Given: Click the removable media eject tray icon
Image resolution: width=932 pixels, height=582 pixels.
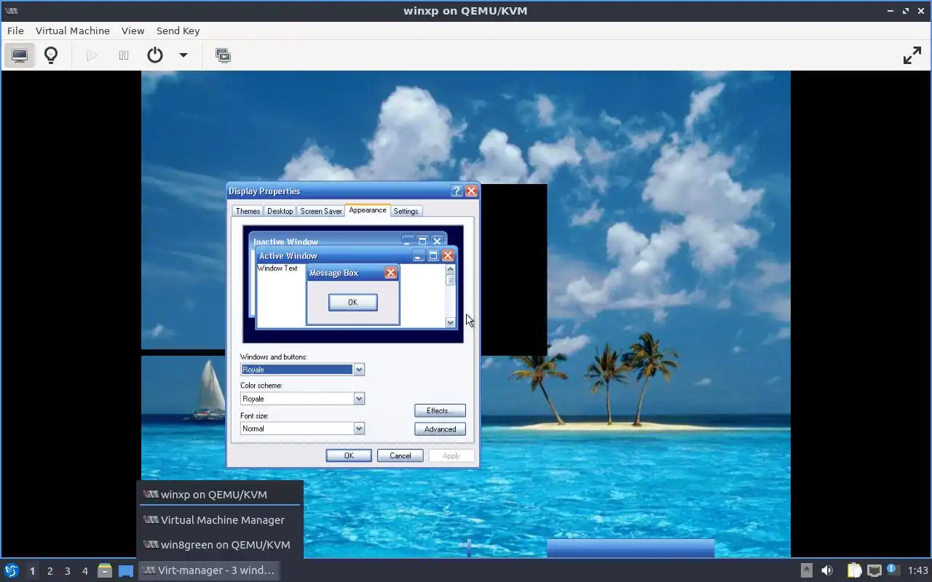Looking at the screenshot, I should point(806,570).
